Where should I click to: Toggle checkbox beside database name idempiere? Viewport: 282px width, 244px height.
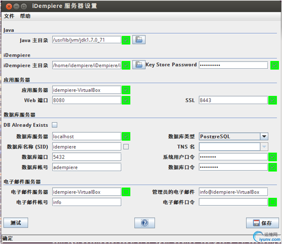point(126,147)
